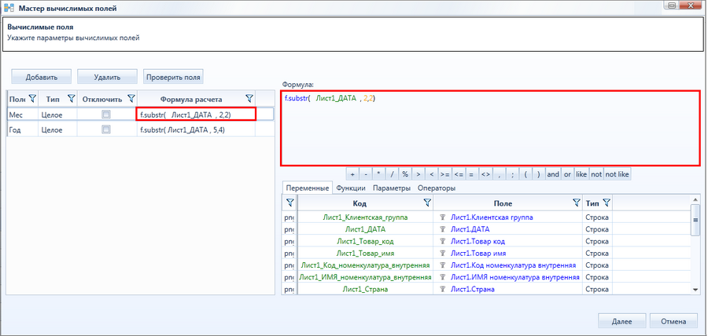
Task: Open the Операторы tab
Action: tap(436, 188)
